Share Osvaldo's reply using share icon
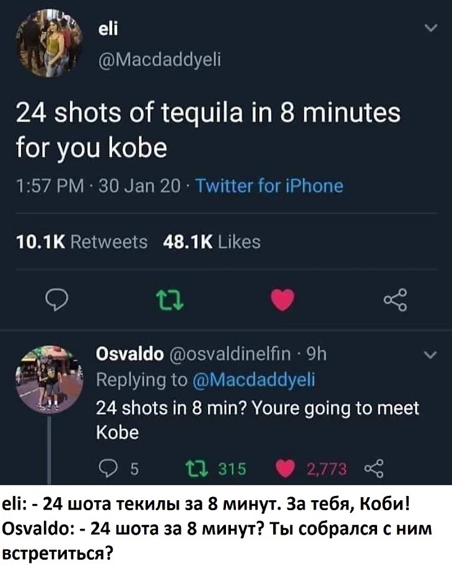Image resolution: width=452 pixels, height=574 pixels. (x=375, y=469)
